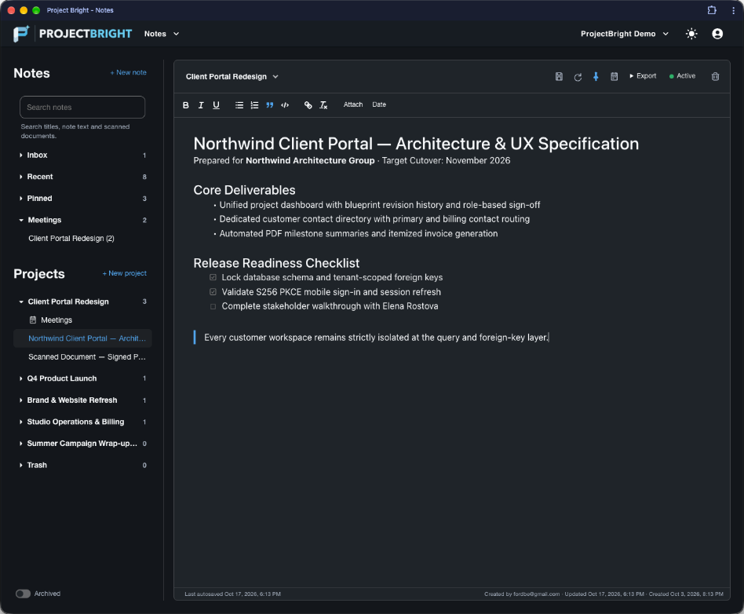Uncheck 'Lock database schema' checklist item
744x614 pixels.
(x=213, y=277)
